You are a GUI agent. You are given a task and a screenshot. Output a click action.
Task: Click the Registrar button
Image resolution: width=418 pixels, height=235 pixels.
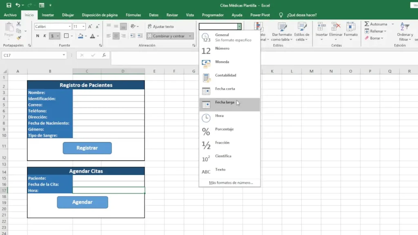point(87,148)
